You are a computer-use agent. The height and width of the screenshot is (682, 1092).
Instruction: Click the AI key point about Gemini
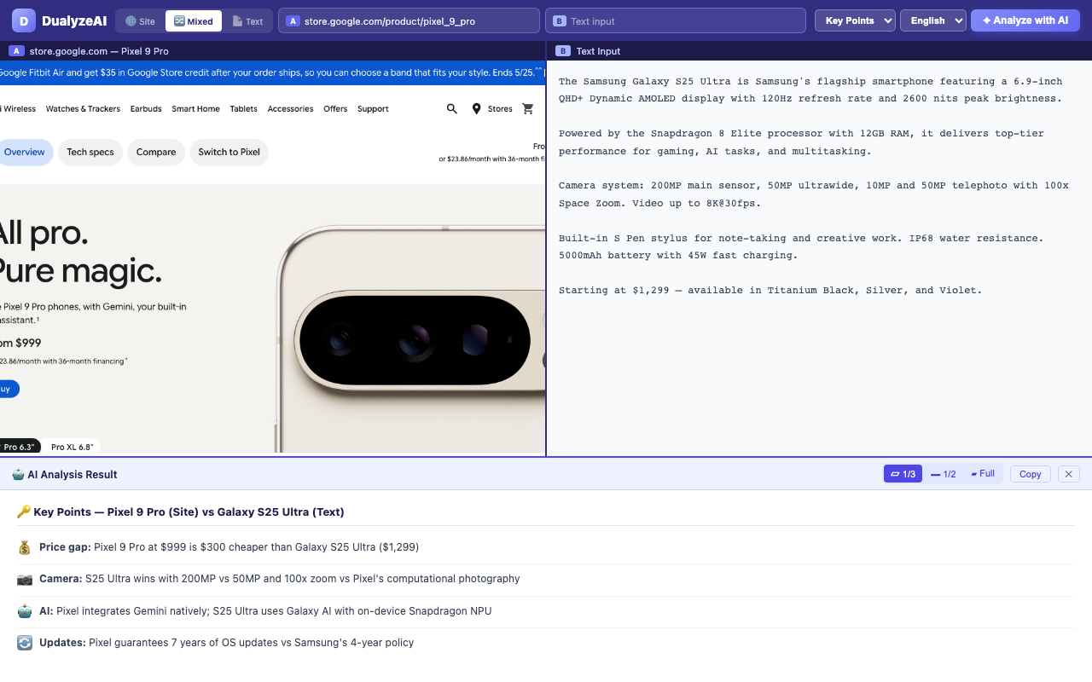click(x=265, y=611)
